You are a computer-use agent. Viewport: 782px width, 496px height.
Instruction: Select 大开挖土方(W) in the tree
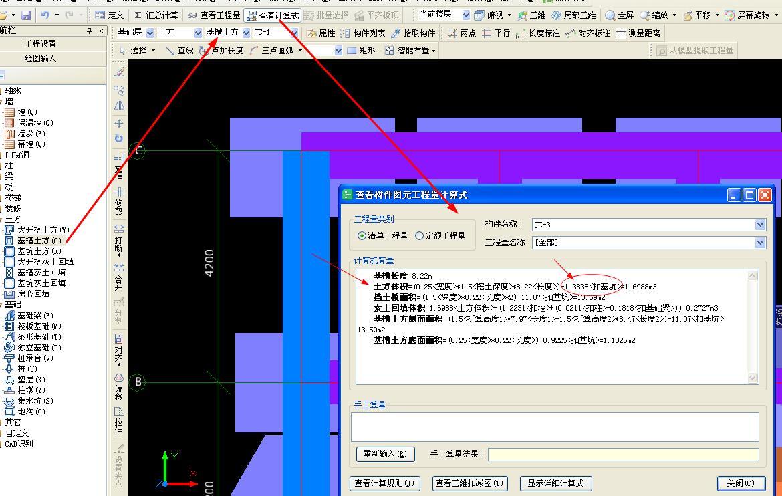43,230
